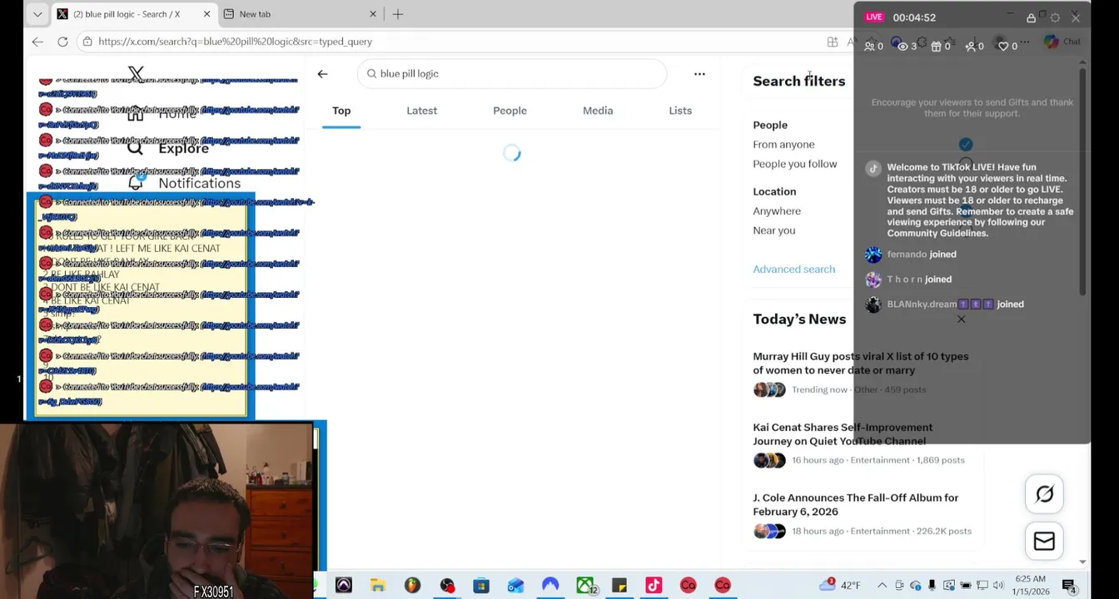Close the New tab browser tab

point(373,14)
